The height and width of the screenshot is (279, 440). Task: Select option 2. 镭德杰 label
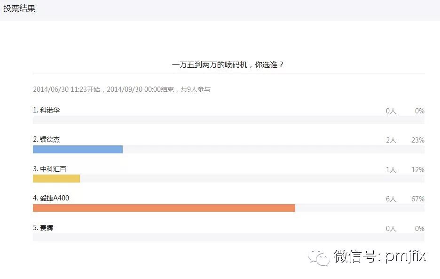pos(46,139)
